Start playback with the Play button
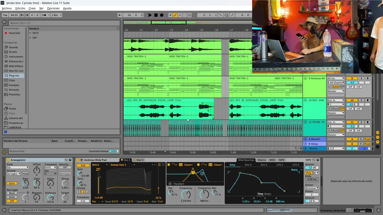 (x=150, y=15)
